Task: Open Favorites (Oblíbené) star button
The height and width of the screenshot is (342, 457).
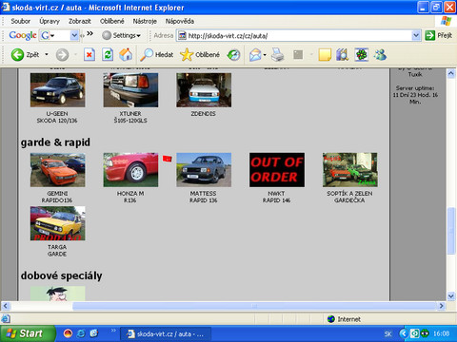Action: [200, 55]
